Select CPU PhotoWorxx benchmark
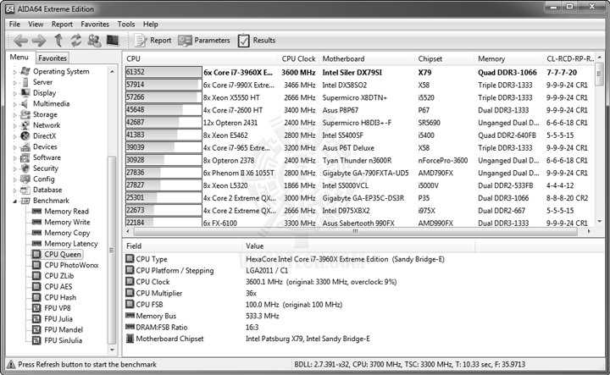The image size is (610, 375). [x=71, y=265]
